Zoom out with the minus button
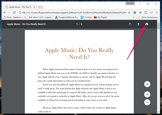The width and height of the screenshot is (162, 115). 147,102
